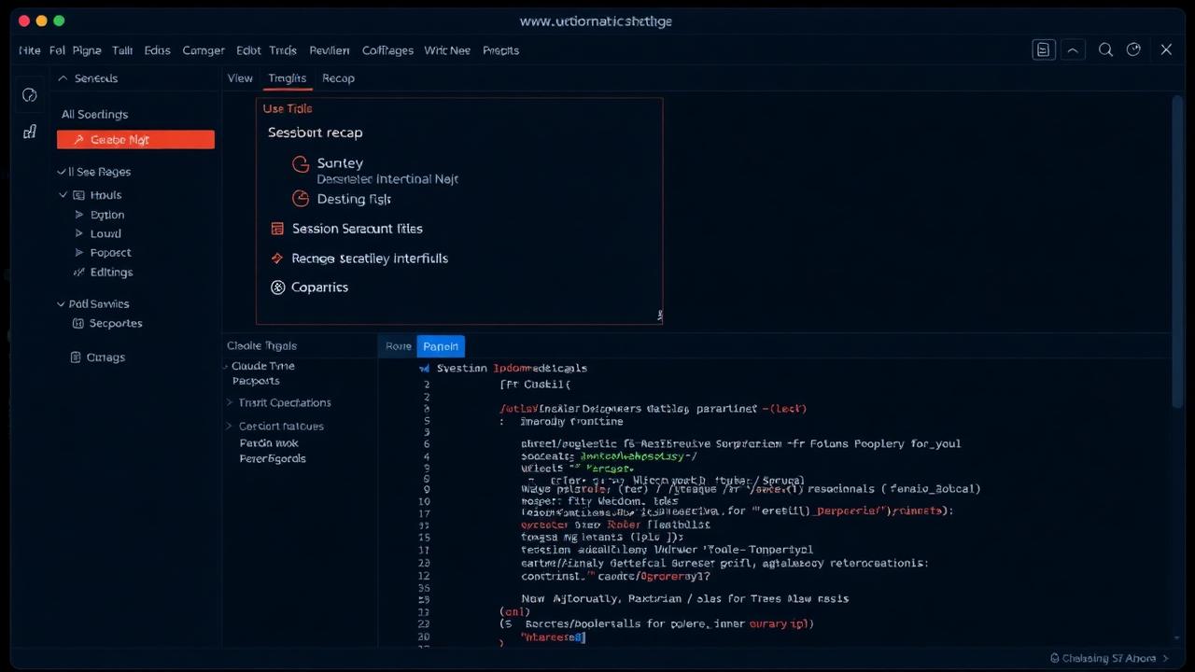This screenshot has height=672, width=1195.
Task: Collapse the Houls tree node
Action: point(63,195)
